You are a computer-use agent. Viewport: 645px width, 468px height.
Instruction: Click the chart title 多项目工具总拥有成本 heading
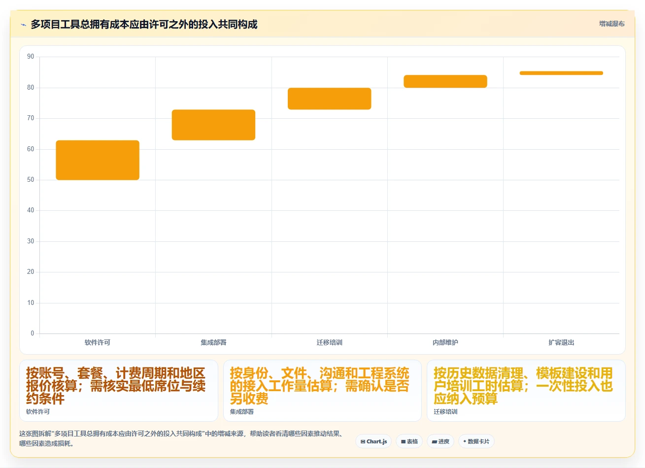coord(144,25)
